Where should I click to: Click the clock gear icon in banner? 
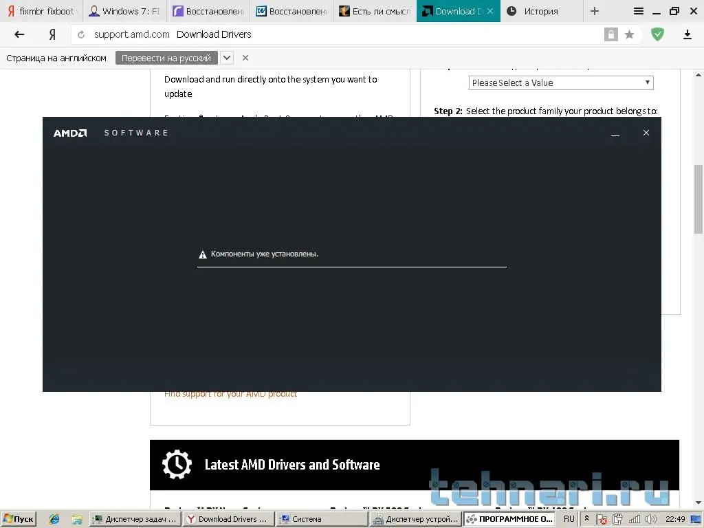(177, 465)
